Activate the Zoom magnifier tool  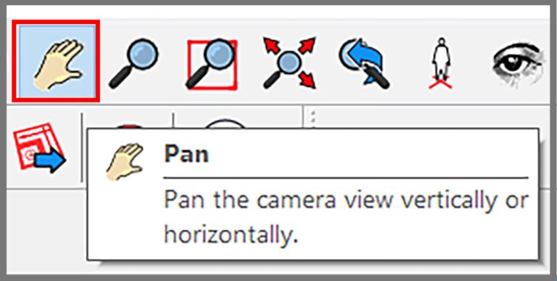133,62
